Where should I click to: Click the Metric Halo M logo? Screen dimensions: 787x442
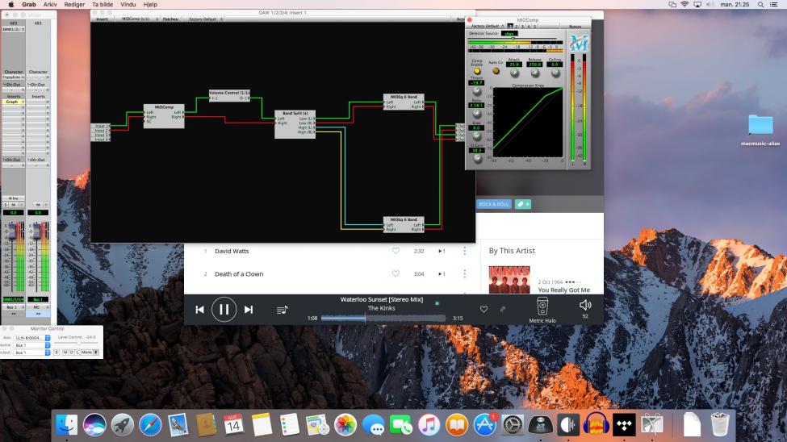click(579, 43)
